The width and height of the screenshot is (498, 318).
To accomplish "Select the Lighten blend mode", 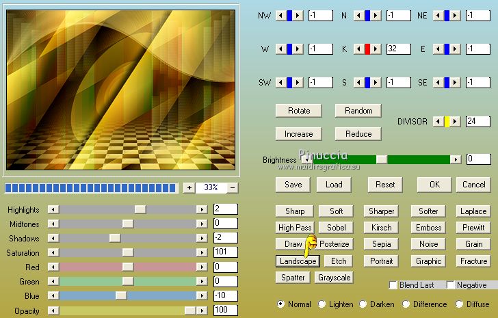I will pyautogui.click(x=322, y=304).
